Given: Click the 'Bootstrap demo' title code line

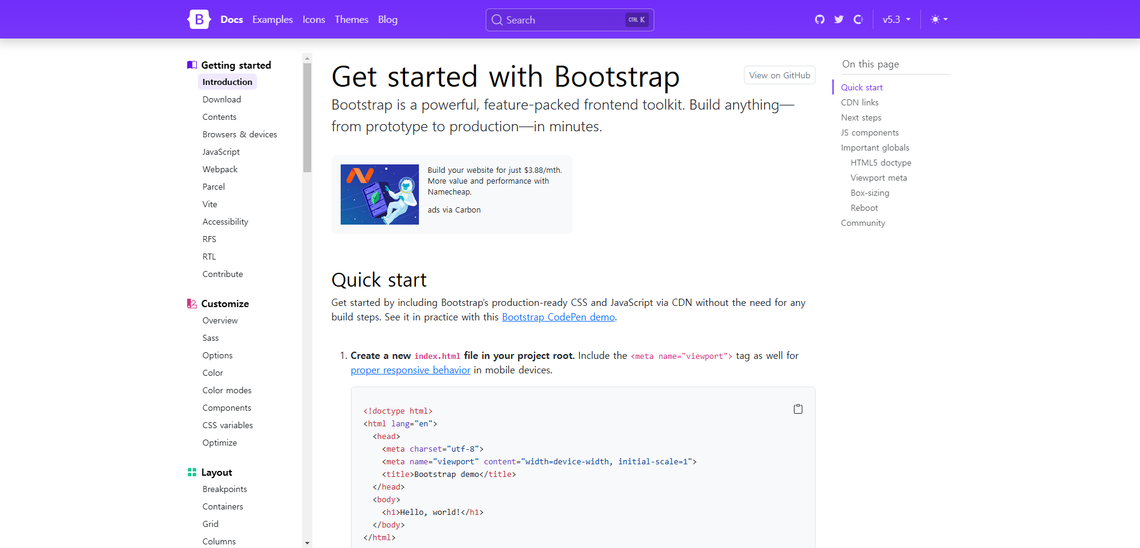Looking at the screenshot, I should coord(449,475).
